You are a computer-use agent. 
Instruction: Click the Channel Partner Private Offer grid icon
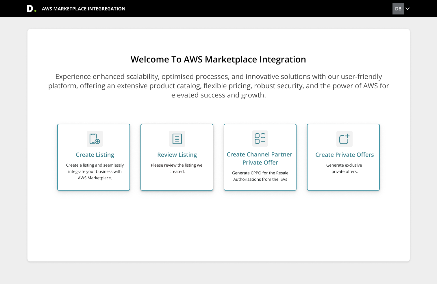click(x=260, y=139)
